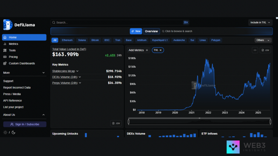Image resolution: width=278 pixels, height=156 pixels.
Task: Click the Search input field
Action: pyautogui.click(x=120, y=22)
